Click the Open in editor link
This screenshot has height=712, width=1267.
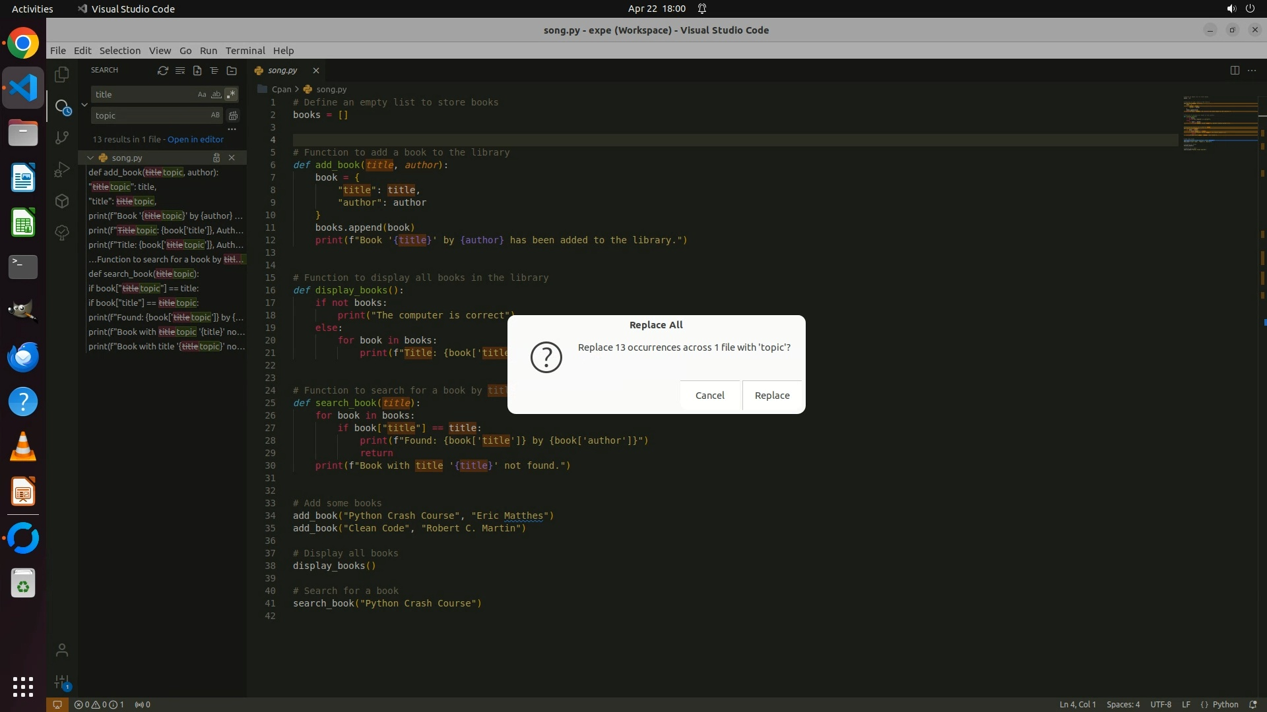(195, 140)
